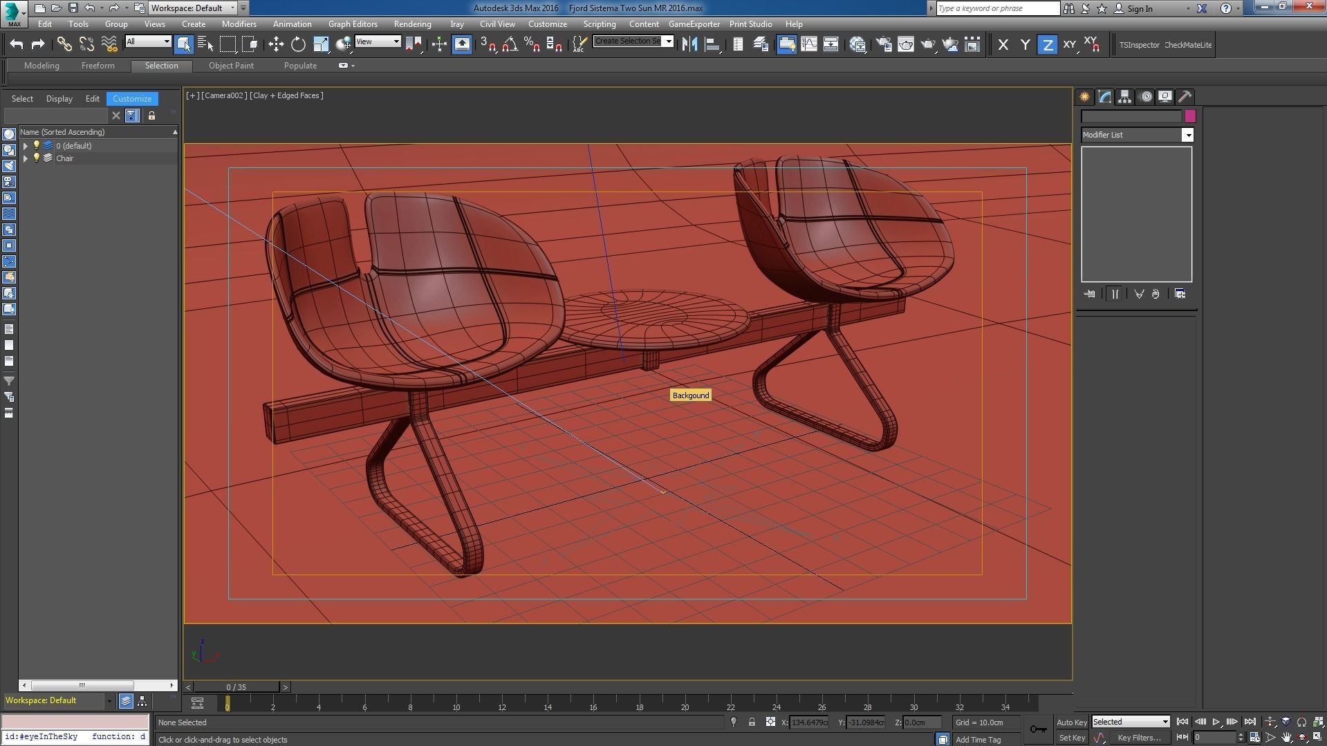Activate Unlink Selection tool

[x=86, y=45]
